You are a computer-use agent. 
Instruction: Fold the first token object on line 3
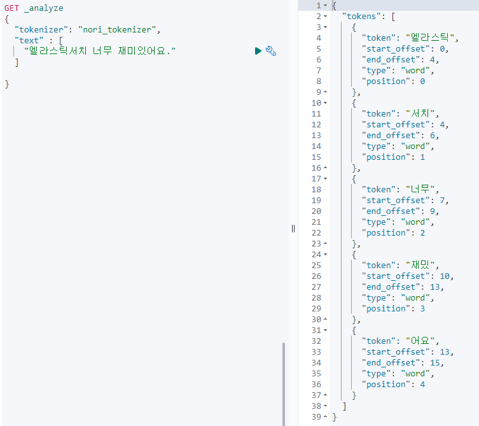326,27
